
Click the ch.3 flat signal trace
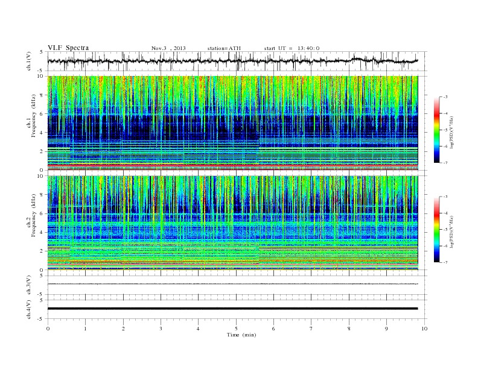pos(232,284)
